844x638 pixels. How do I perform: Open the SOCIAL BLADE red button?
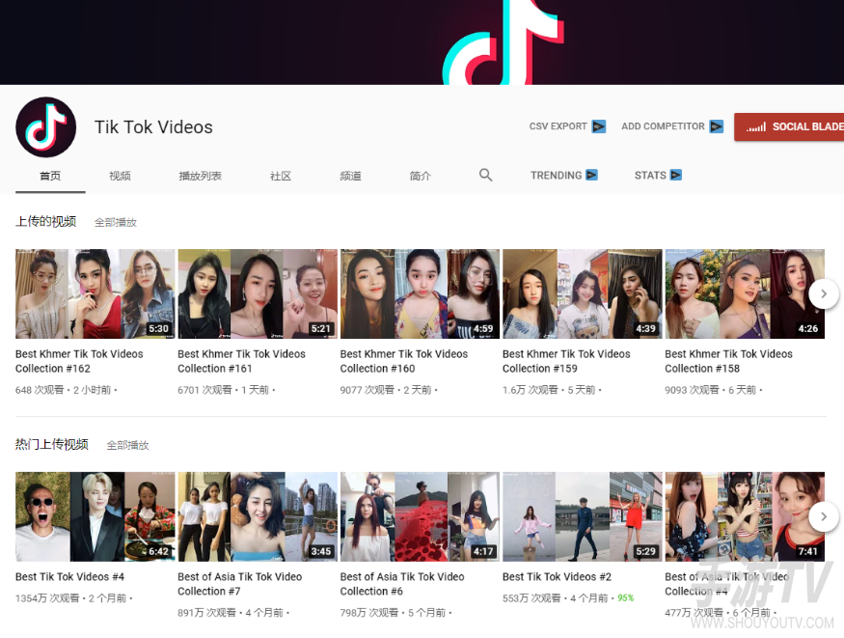pos(789,127)
